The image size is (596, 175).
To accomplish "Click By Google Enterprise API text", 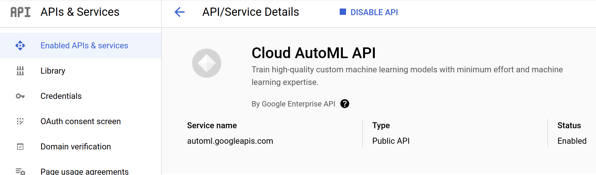I will tap(293, 104).
